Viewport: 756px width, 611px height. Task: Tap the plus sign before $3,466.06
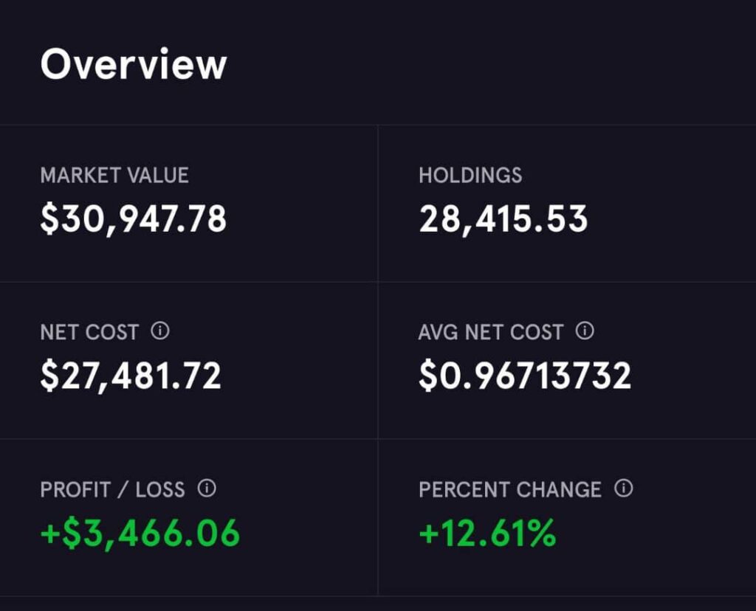tap(50, 534)
